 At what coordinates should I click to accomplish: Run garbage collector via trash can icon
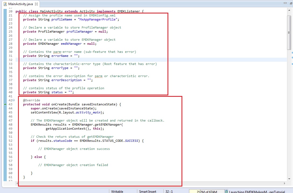click(x=226, y=191)
